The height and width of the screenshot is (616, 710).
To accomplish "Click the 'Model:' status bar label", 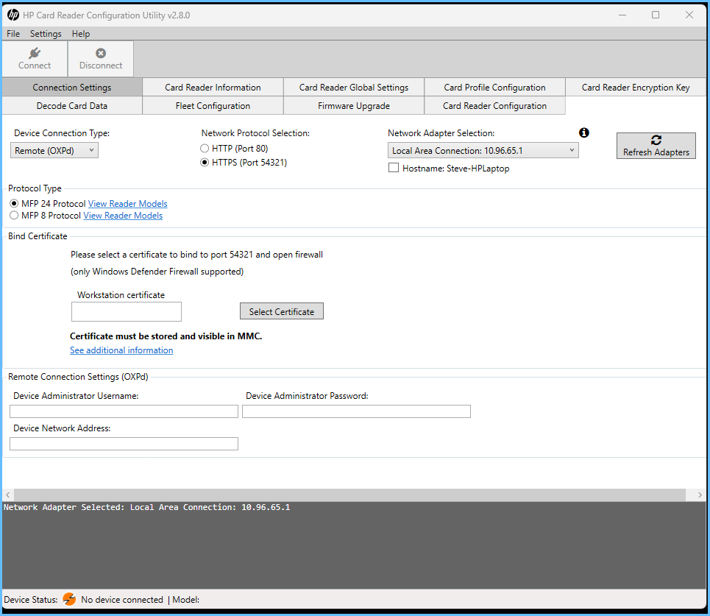I will point(185,600).
